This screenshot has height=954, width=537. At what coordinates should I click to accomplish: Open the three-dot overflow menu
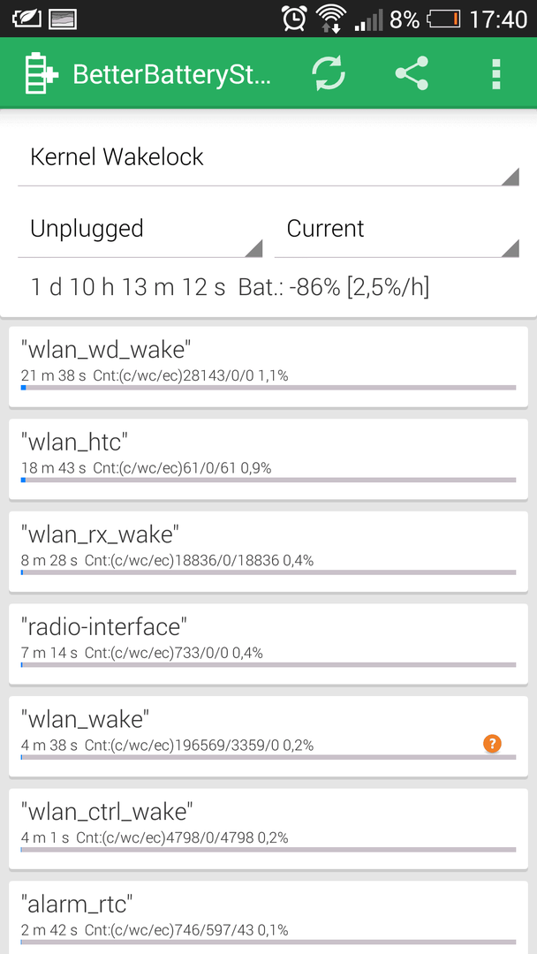[496, 74]
